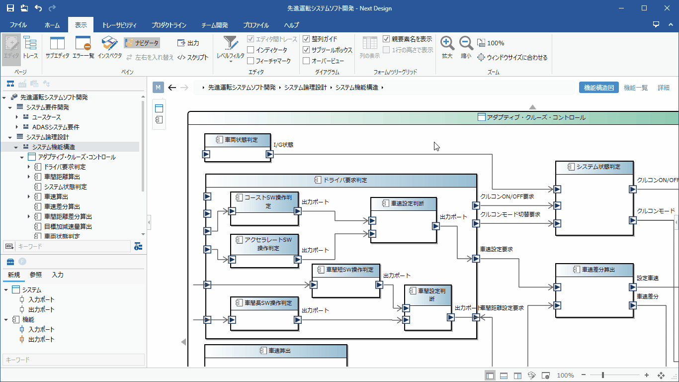Click the back arrow in breadcrumb bar
Image resolution: width=679 pixels, height=382 pixels.
pyautogui.click(x=172, y=88)
